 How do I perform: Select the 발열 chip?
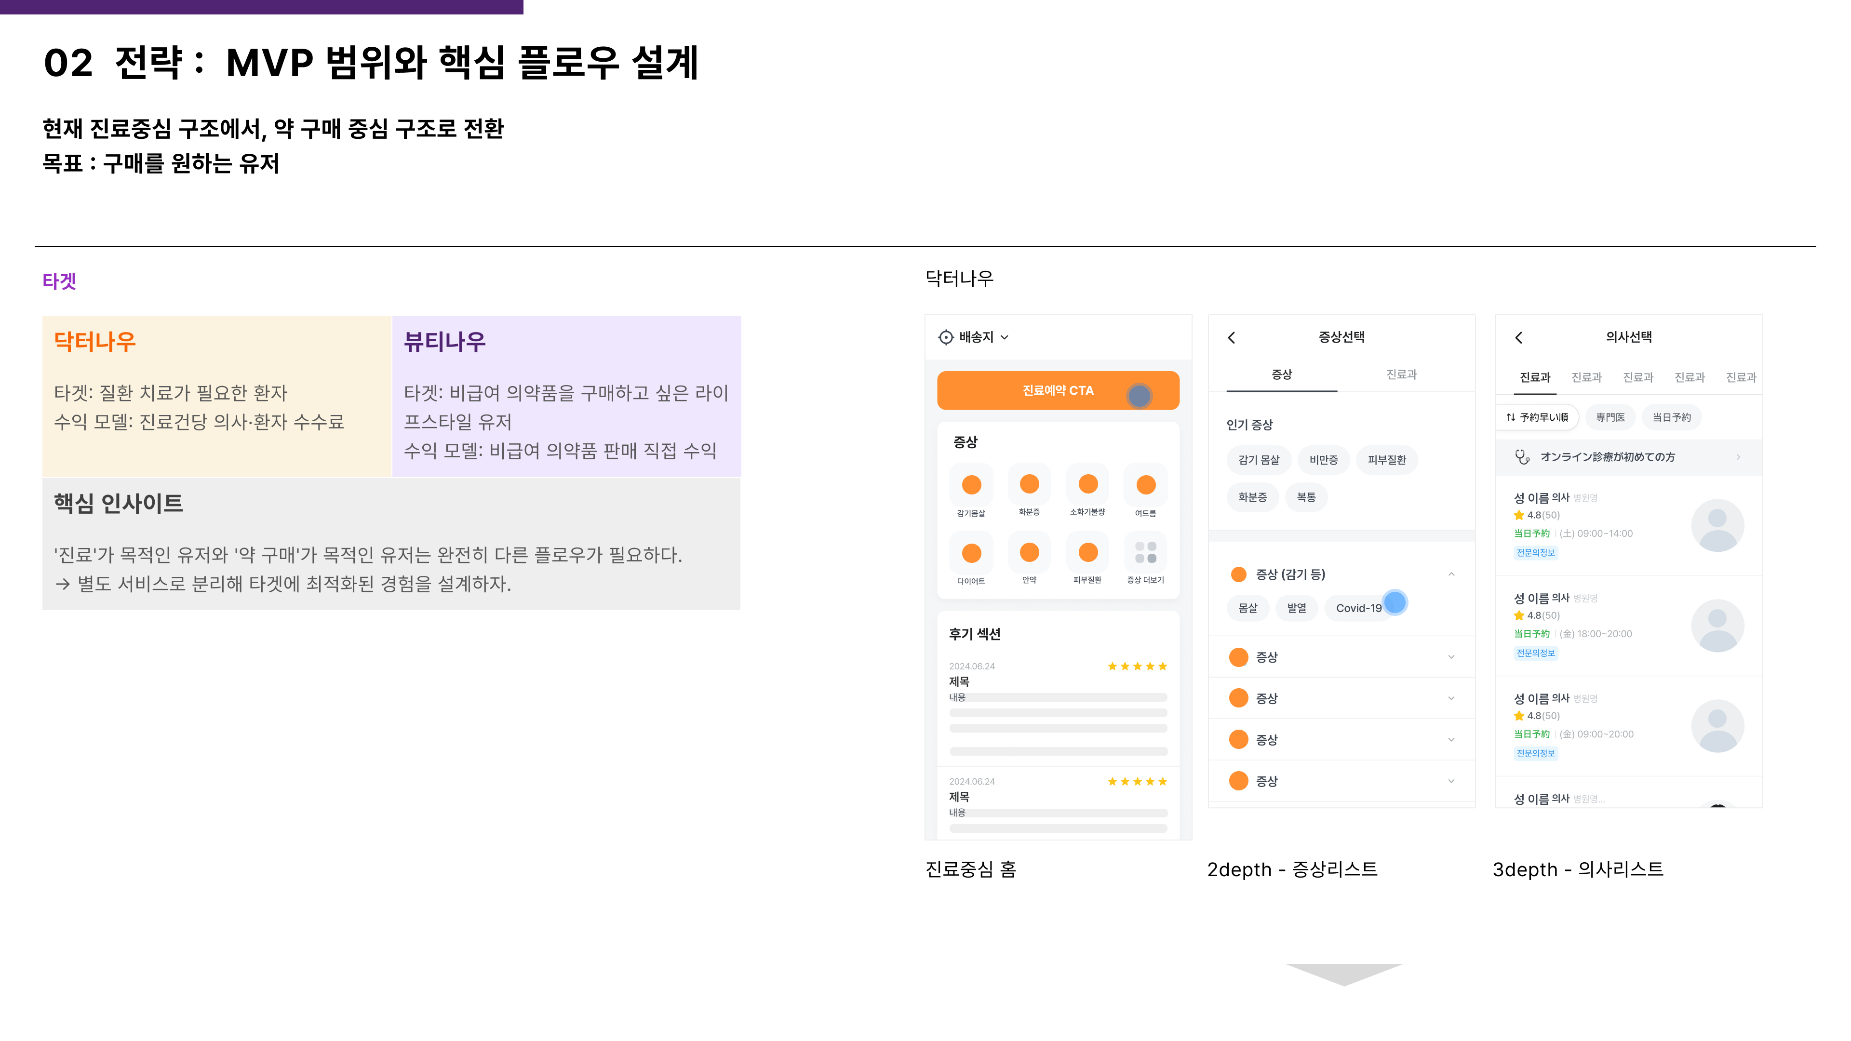click(1297, 609)
